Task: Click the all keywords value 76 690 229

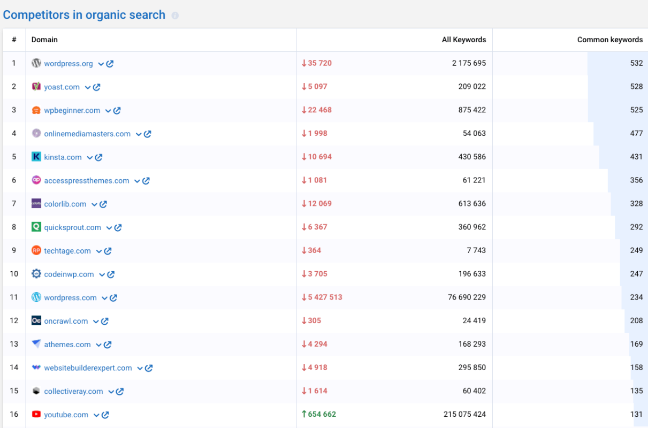Action: [x=467, y=297]
